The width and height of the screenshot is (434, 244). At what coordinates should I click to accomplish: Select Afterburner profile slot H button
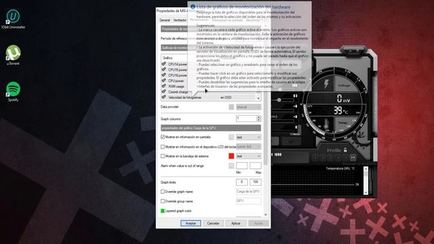(353, 158)
